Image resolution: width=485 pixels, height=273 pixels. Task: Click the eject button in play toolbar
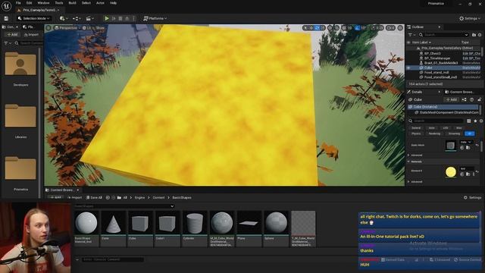127,18
